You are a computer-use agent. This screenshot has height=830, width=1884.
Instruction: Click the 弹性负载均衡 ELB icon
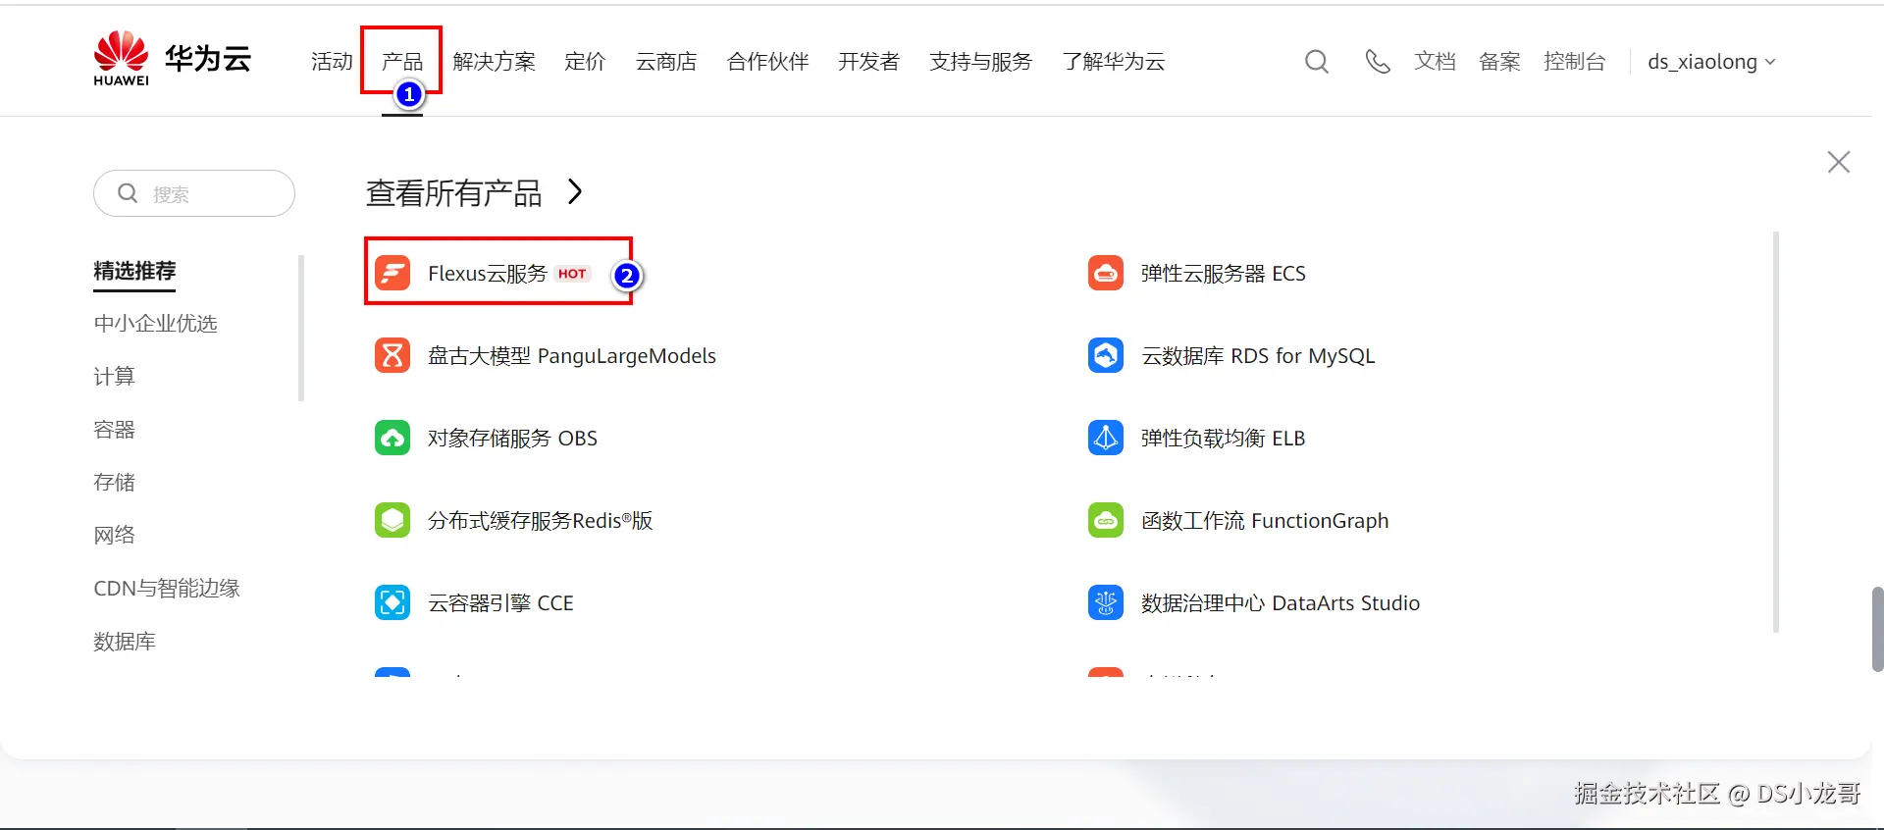pyautogui.click(x=1106, y=438)
